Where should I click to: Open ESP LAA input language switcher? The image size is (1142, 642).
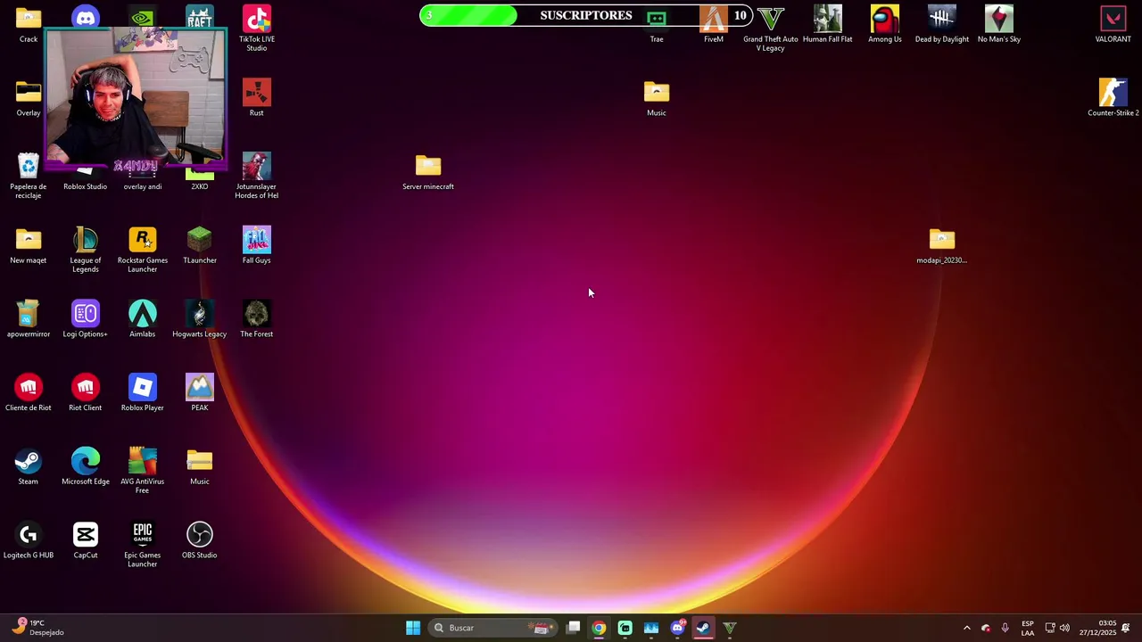[x=1028, y=628]
